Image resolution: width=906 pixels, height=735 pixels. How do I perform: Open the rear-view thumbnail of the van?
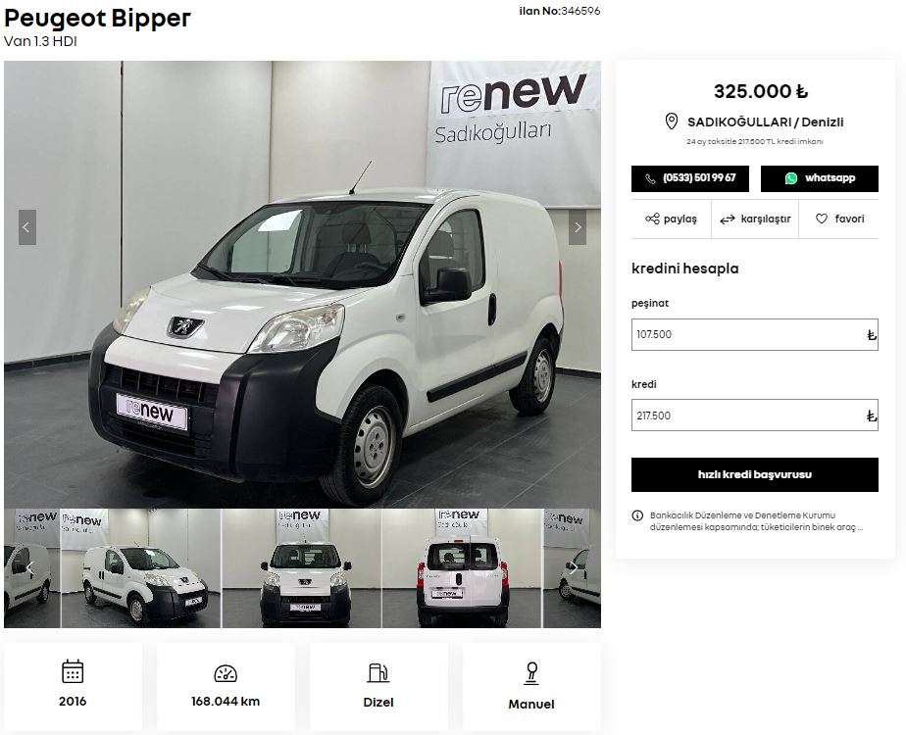point(462,568)
